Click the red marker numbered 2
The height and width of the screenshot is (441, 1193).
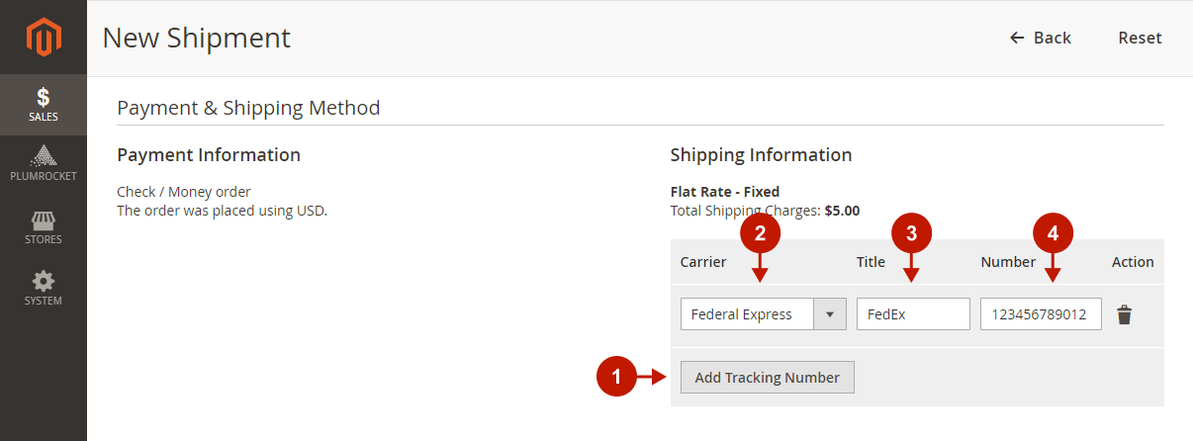[760, 233]
